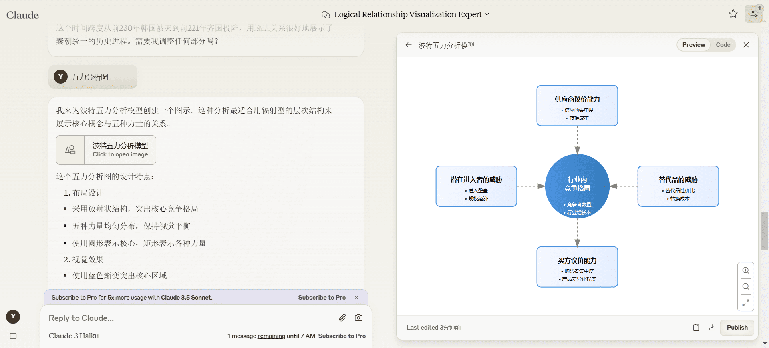
Task: Open the 'remaining' messages link
Action: pos(271,336)
